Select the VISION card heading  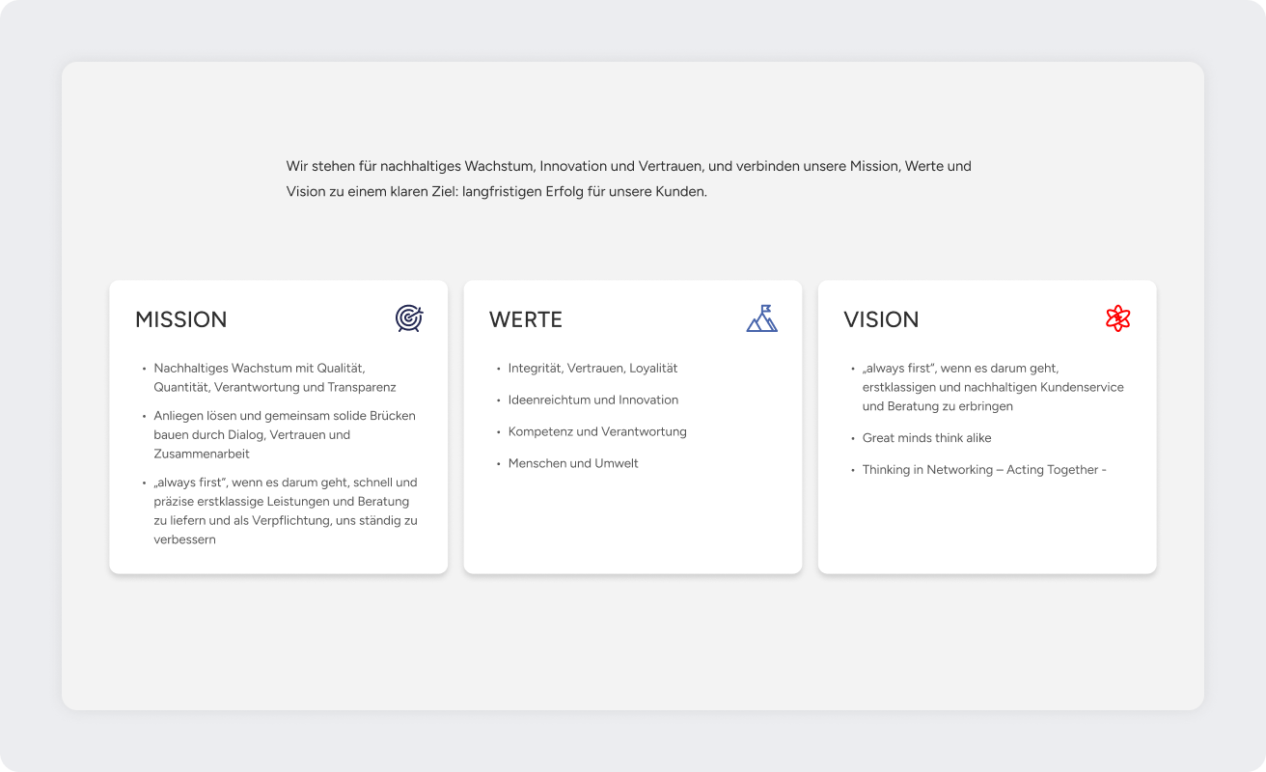tap(881, 319)
